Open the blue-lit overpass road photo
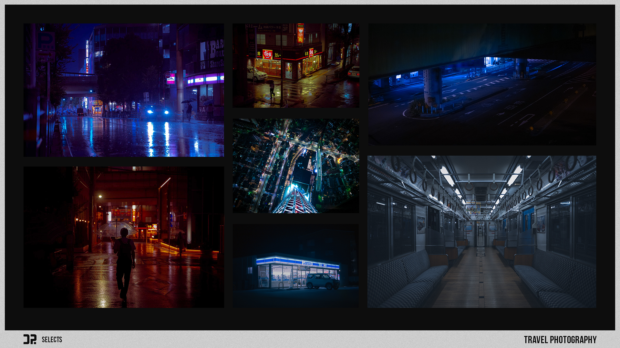 pos(482,84)
